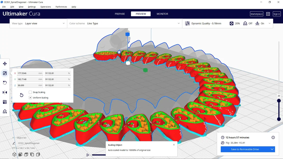
Task: Click the Y scale percent field
Action: pyautogui.click(x=58, y=79)
